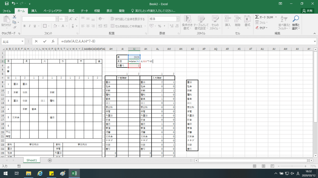Select the Sheet1 tab
318x178 pixels.
tap(32, 160)
